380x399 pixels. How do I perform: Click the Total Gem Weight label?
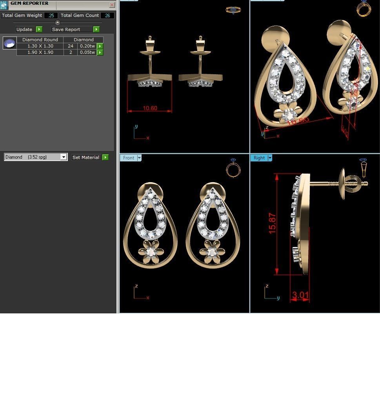(22, 15)
